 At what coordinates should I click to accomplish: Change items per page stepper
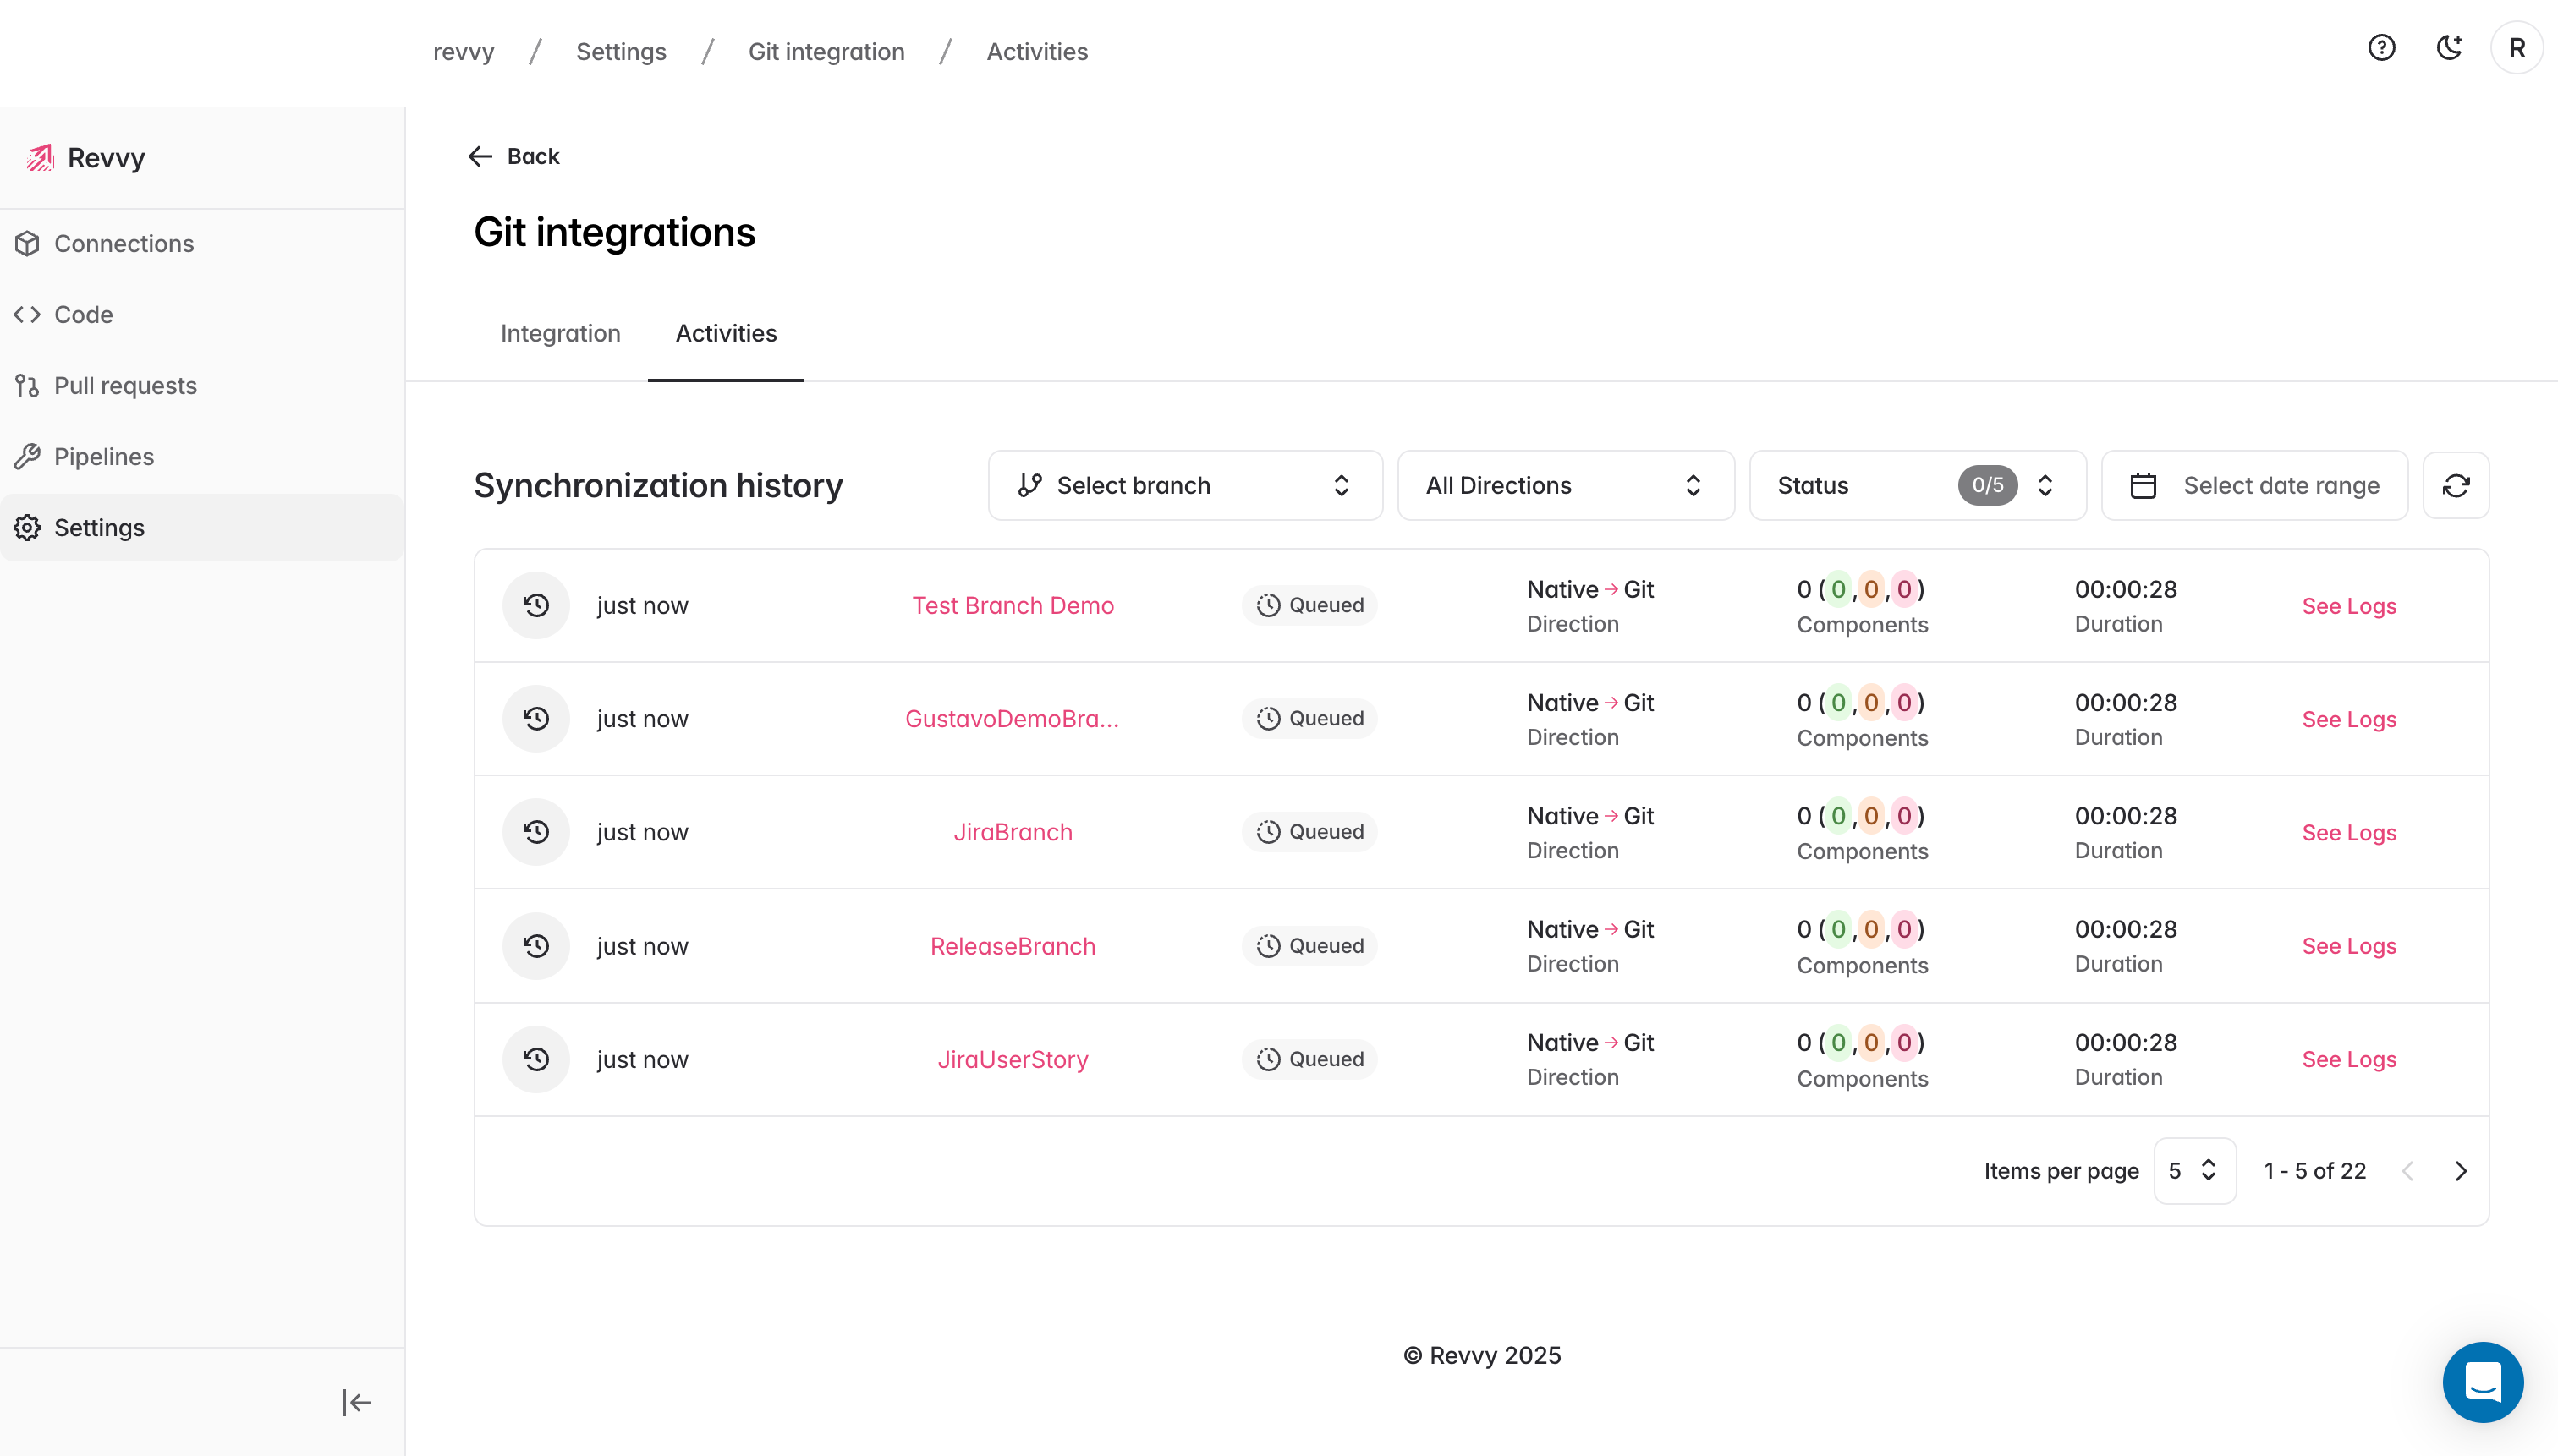[x=2194, y=1171]
